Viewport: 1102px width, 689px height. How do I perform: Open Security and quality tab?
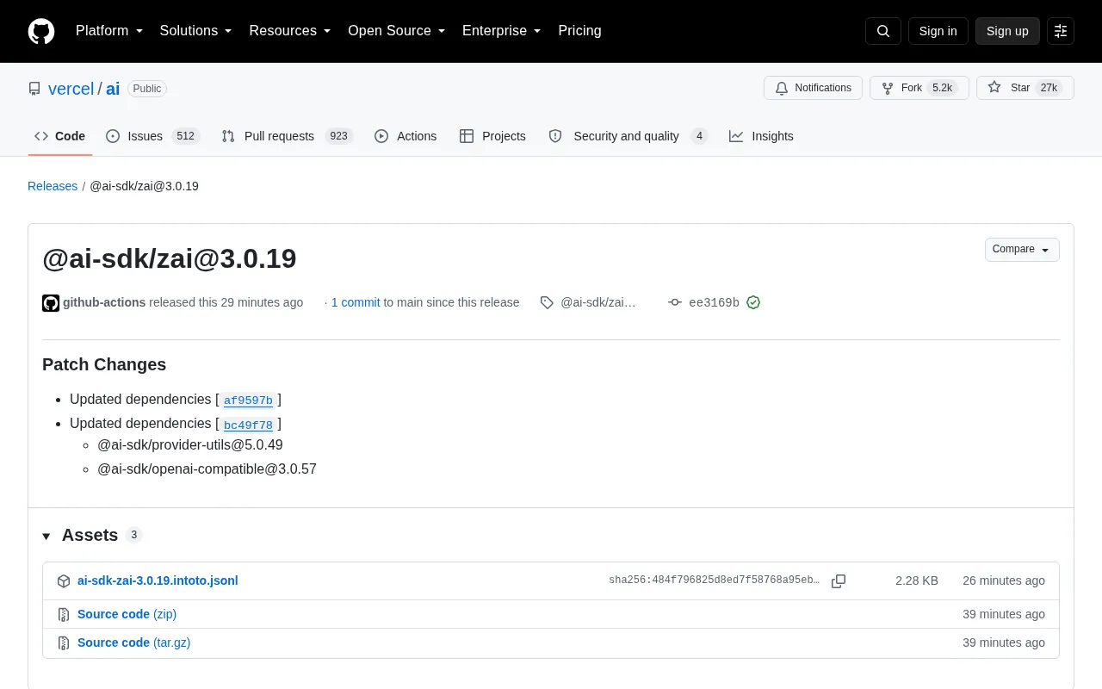[x=628, y=136]
